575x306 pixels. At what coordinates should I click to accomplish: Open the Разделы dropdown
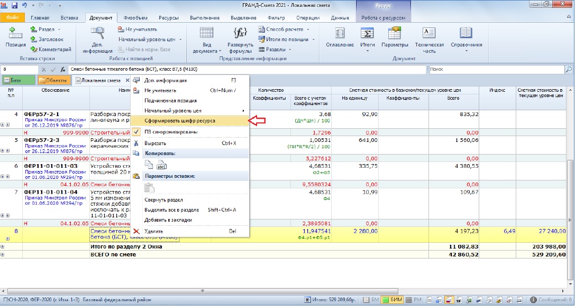click(290, 50)
